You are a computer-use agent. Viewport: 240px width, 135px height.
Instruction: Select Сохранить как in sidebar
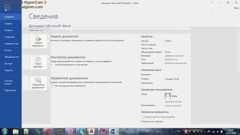click(11, 43)
